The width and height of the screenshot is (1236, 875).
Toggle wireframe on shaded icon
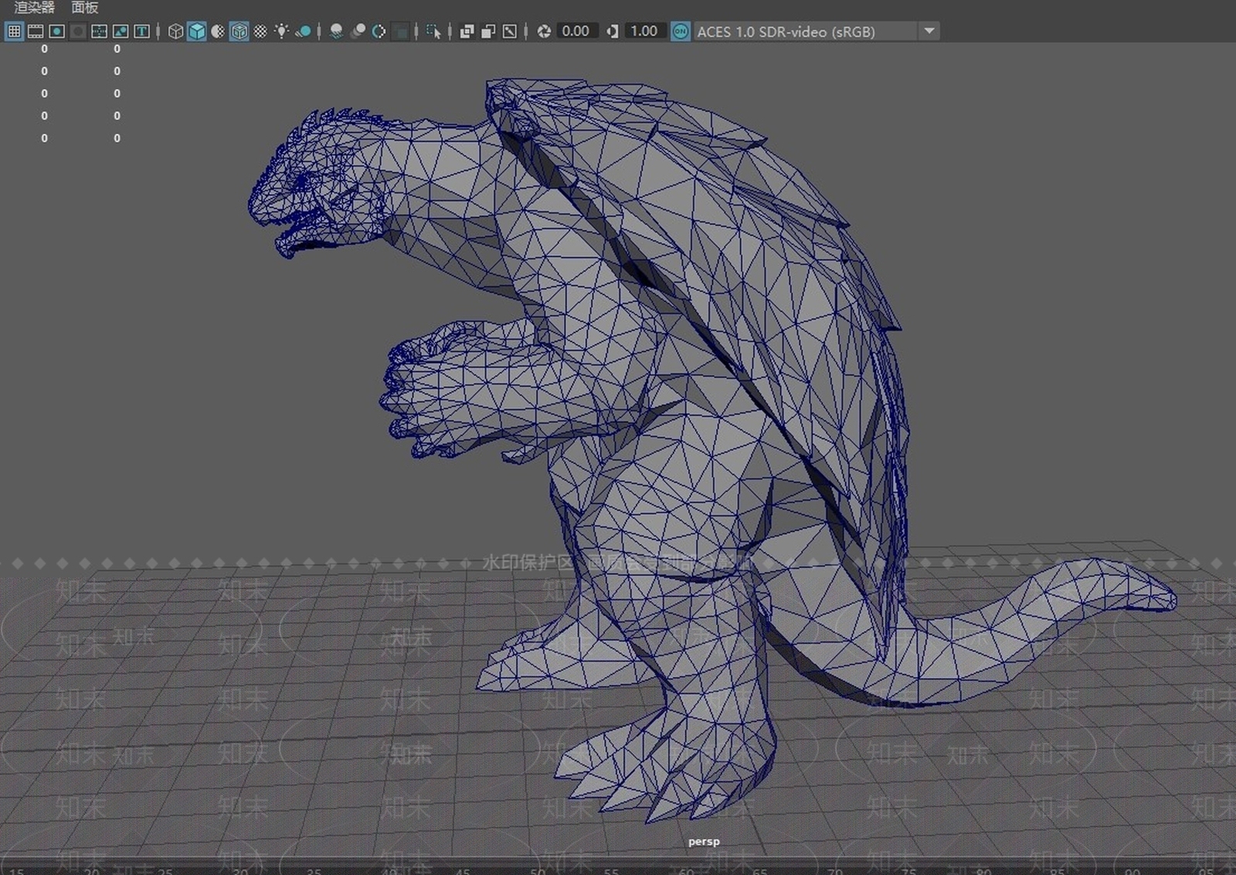click(x=239, y=32)
